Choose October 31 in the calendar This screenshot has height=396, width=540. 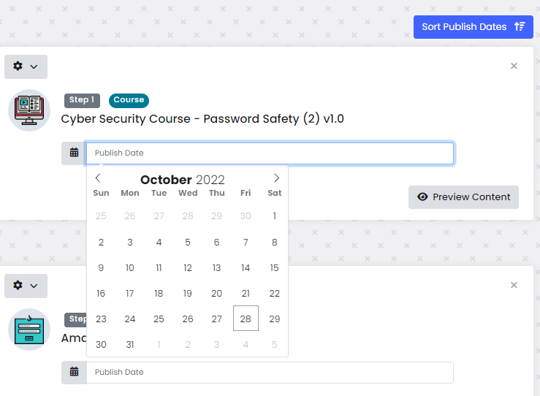[x=130, y=344]
